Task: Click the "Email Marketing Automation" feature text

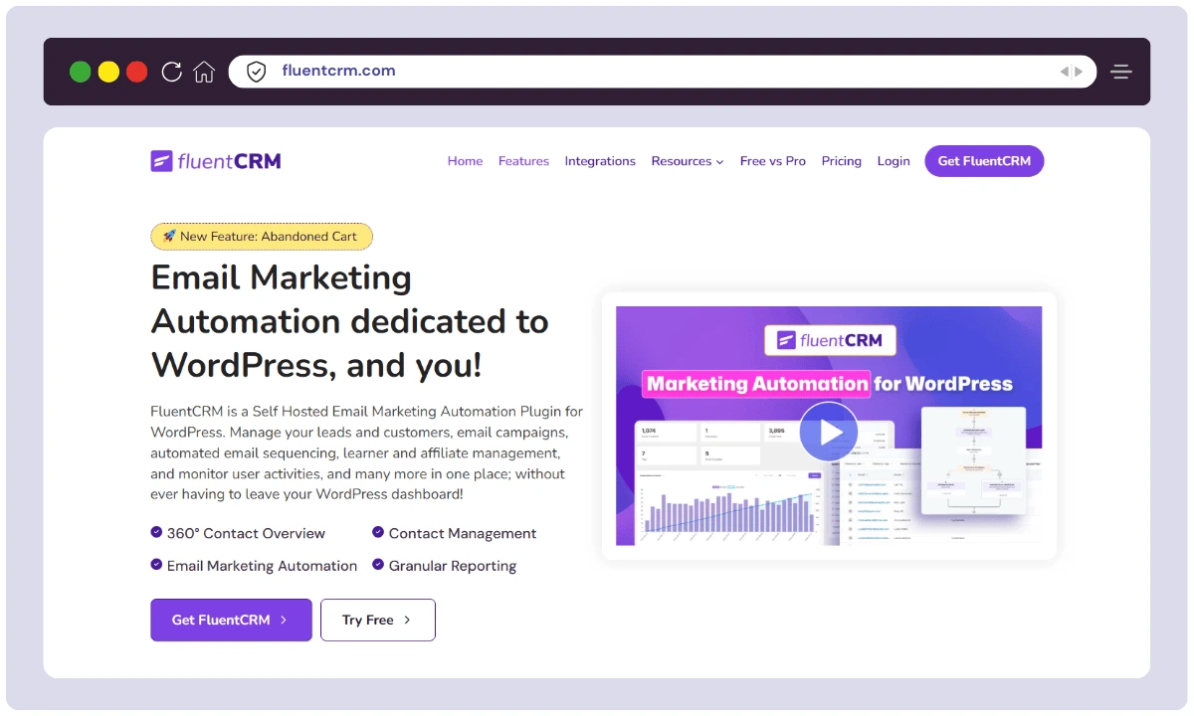Action: coord(262,566)
